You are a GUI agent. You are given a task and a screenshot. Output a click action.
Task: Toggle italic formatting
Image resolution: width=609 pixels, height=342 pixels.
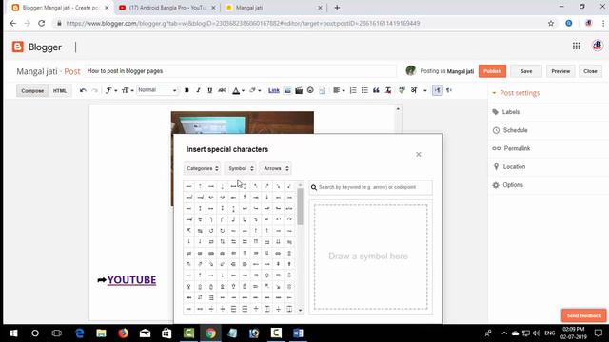coord(198,90)
